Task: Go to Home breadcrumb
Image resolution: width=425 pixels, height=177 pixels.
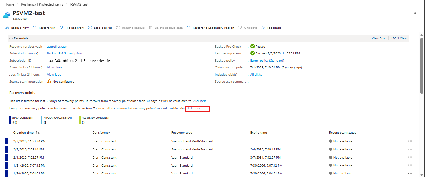Action: (9, 4)
